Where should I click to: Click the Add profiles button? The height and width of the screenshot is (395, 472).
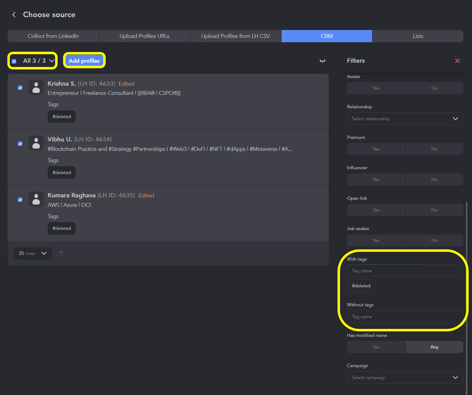pyautogui.click(x=84, y=61)
